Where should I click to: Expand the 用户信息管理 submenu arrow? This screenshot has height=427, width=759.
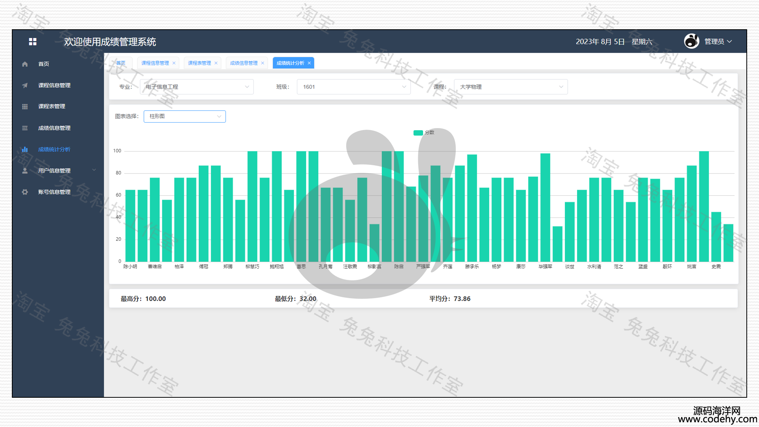[x=94, y=170]
